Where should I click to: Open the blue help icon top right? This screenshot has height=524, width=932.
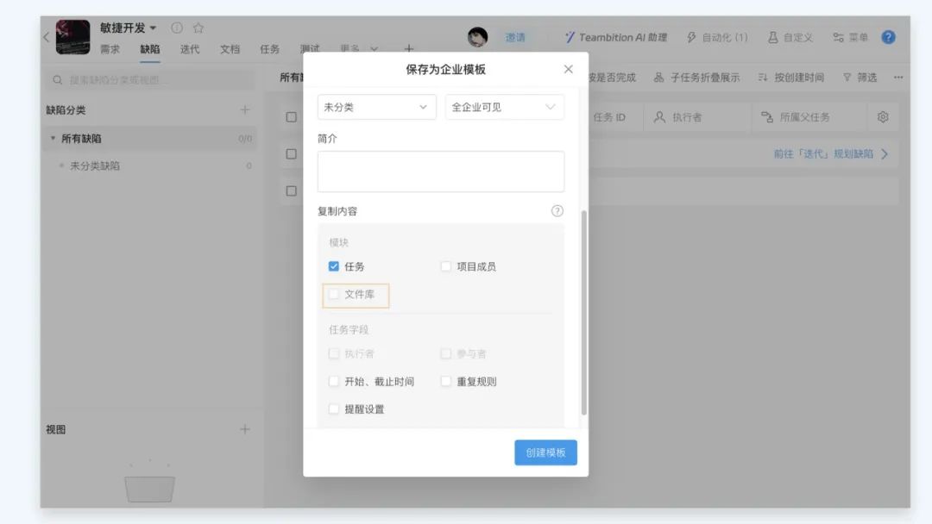tap(888, 38)
